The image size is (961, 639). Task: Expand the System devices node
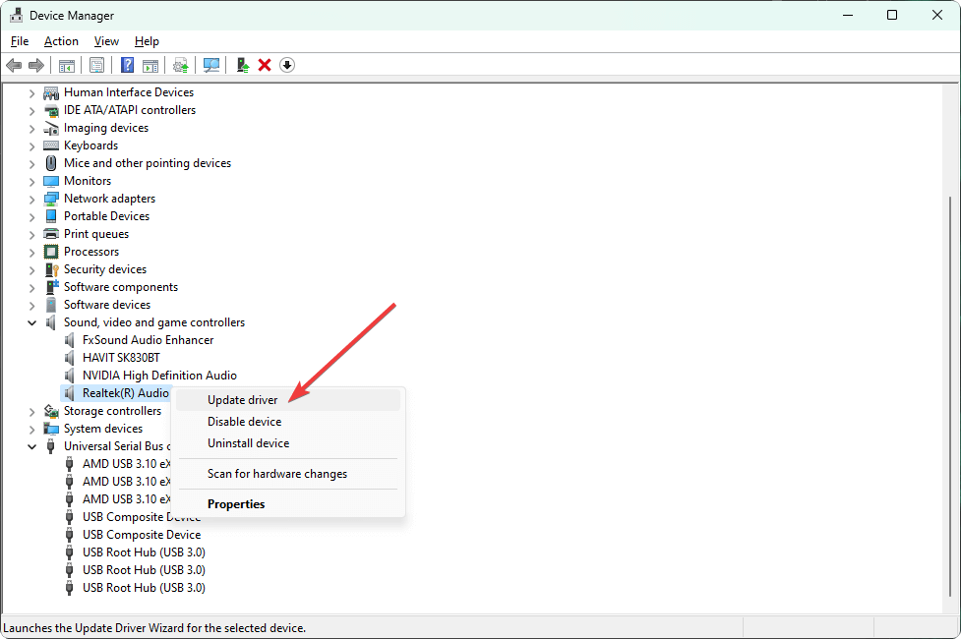(x=31, y=429)
